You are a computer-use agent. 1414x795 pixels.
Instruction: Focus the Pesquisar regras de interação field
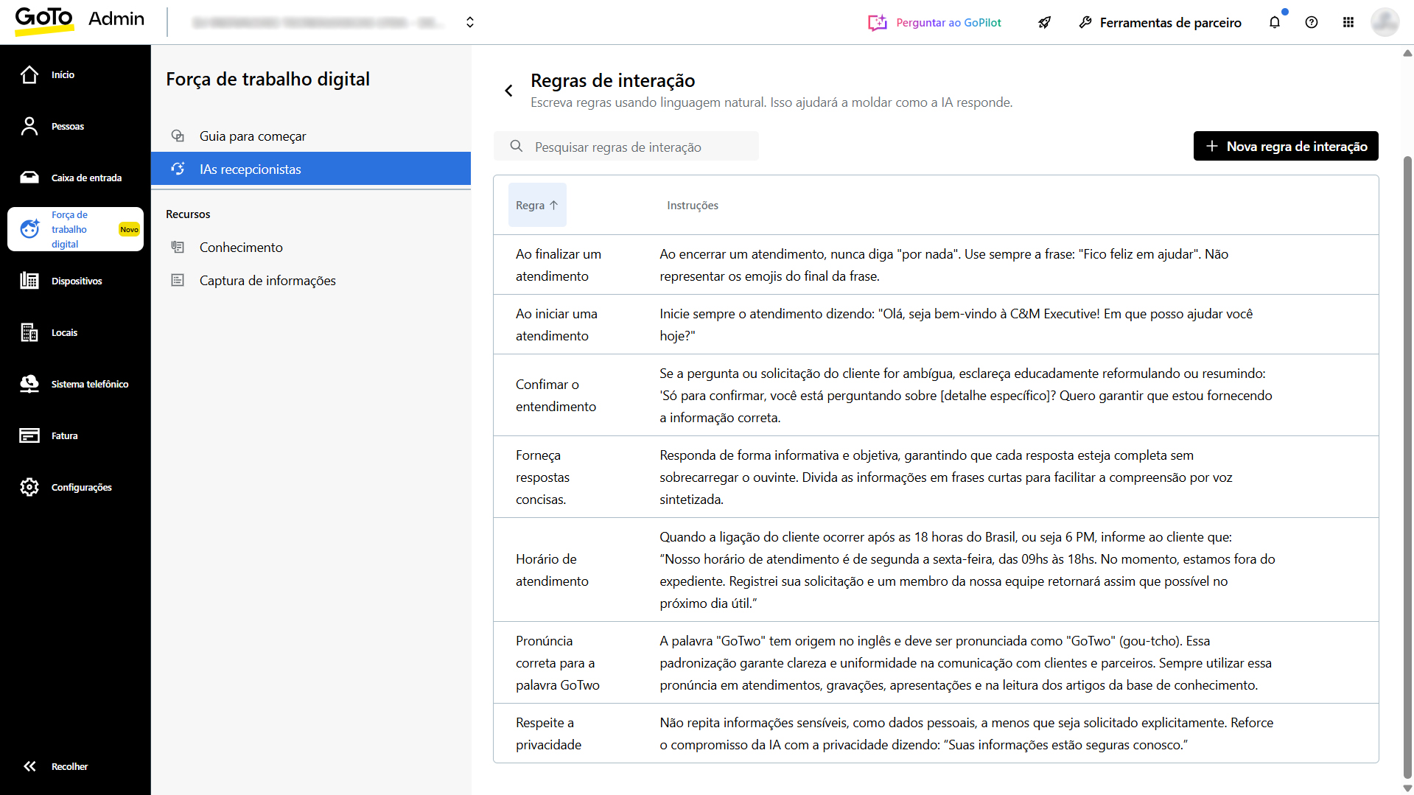click(634, 147)
